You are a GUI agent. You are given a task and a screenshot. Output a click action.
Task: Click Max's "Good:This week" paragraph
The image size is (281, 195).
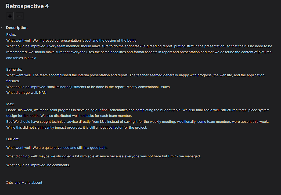coord(107,110)
